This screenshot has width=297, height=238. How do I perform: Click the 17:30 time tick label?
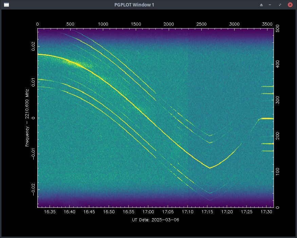(266, 212)
